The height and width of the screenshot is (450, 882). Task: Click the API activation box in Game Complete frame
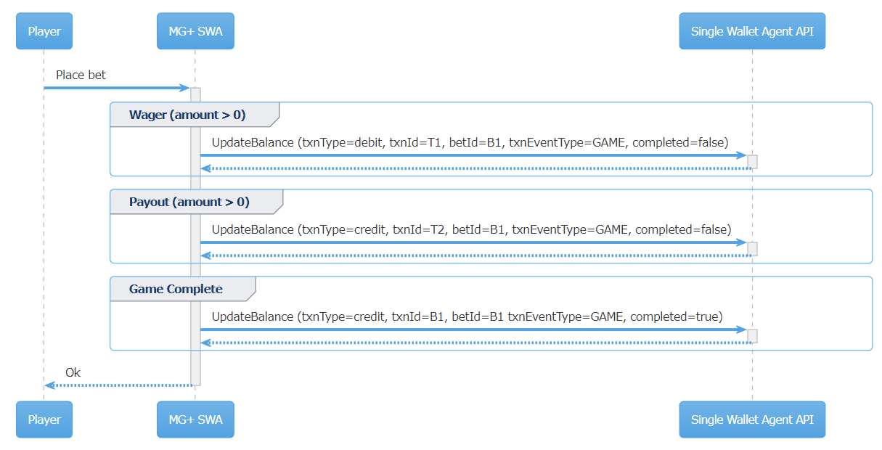(752, 336)
